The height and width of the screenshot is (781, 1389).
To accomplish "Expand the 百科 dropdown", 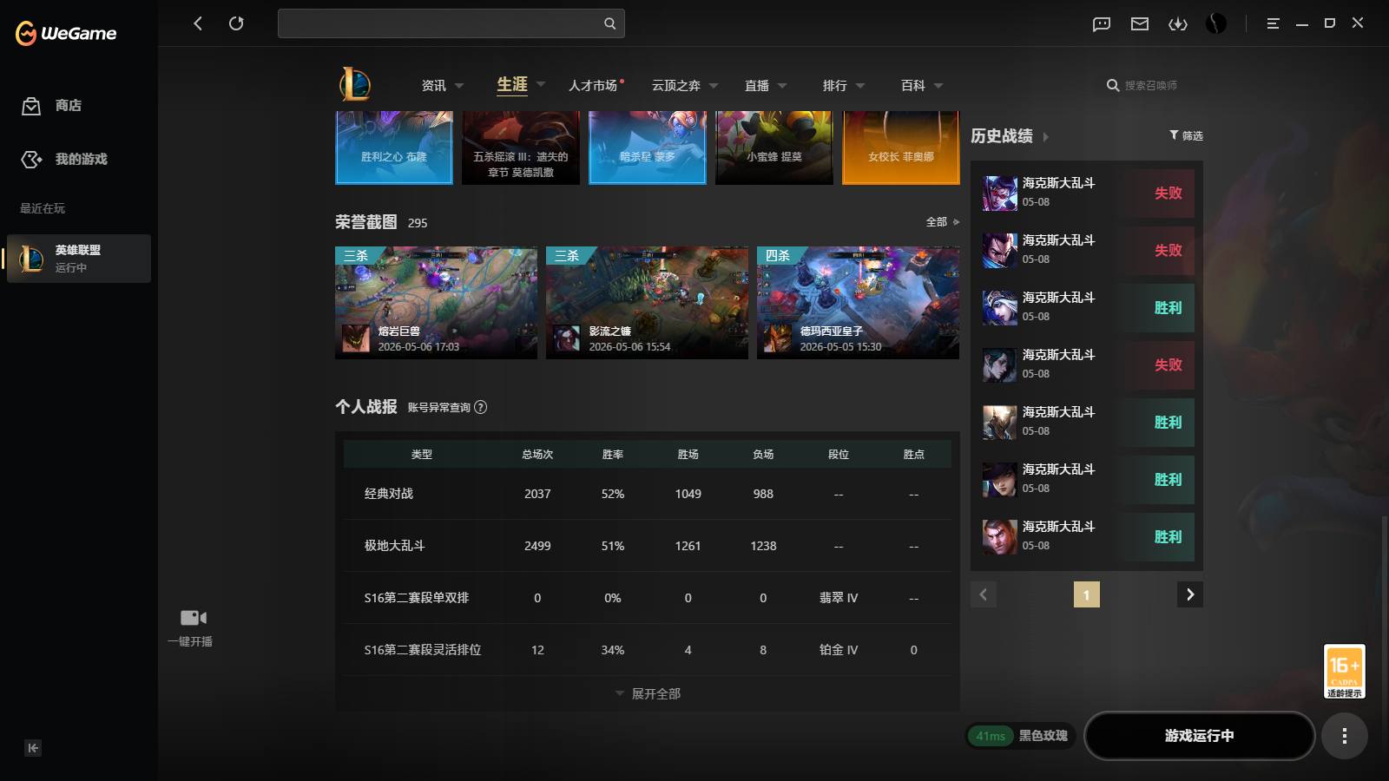I will pos(938,86).
